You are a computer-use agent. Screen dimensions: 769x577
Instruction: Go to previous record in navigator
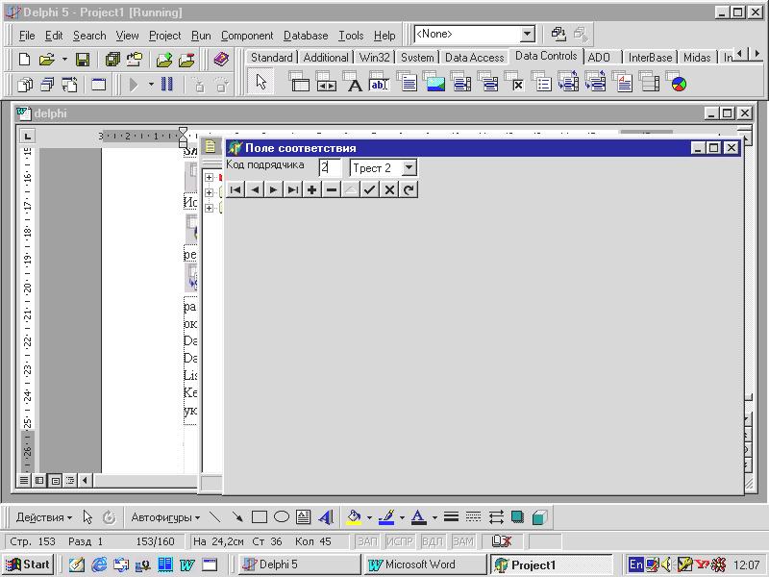(x=255, y=189)
